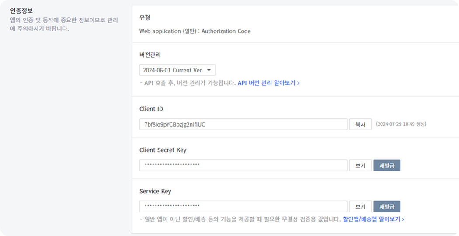Click the Client Secret Key label
The image size is (459, 236).
163,150
